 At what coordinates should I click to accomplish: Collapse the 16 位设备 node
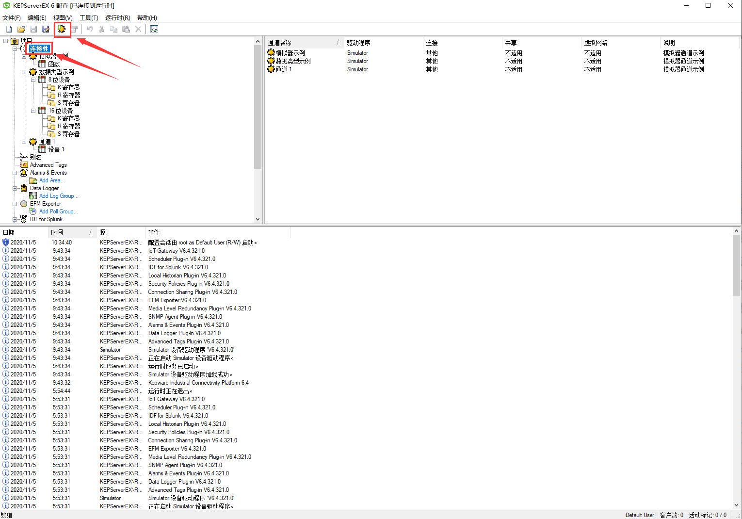[x=33, y=111]
